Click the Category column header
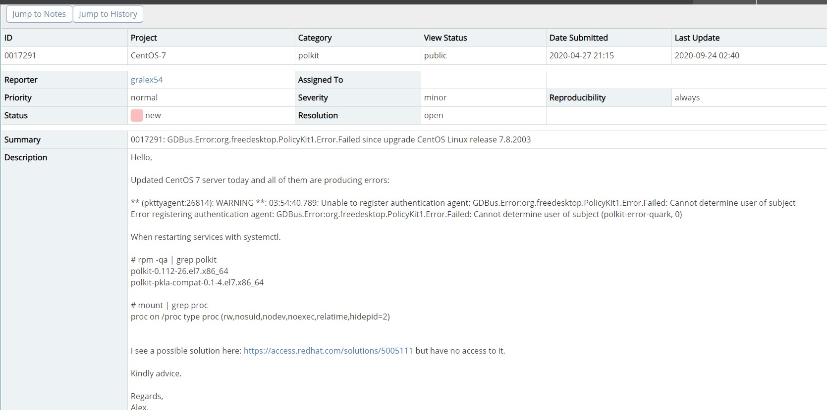This screenshot has width=827, height=410. pyautogui.click(x=315, y=38)
